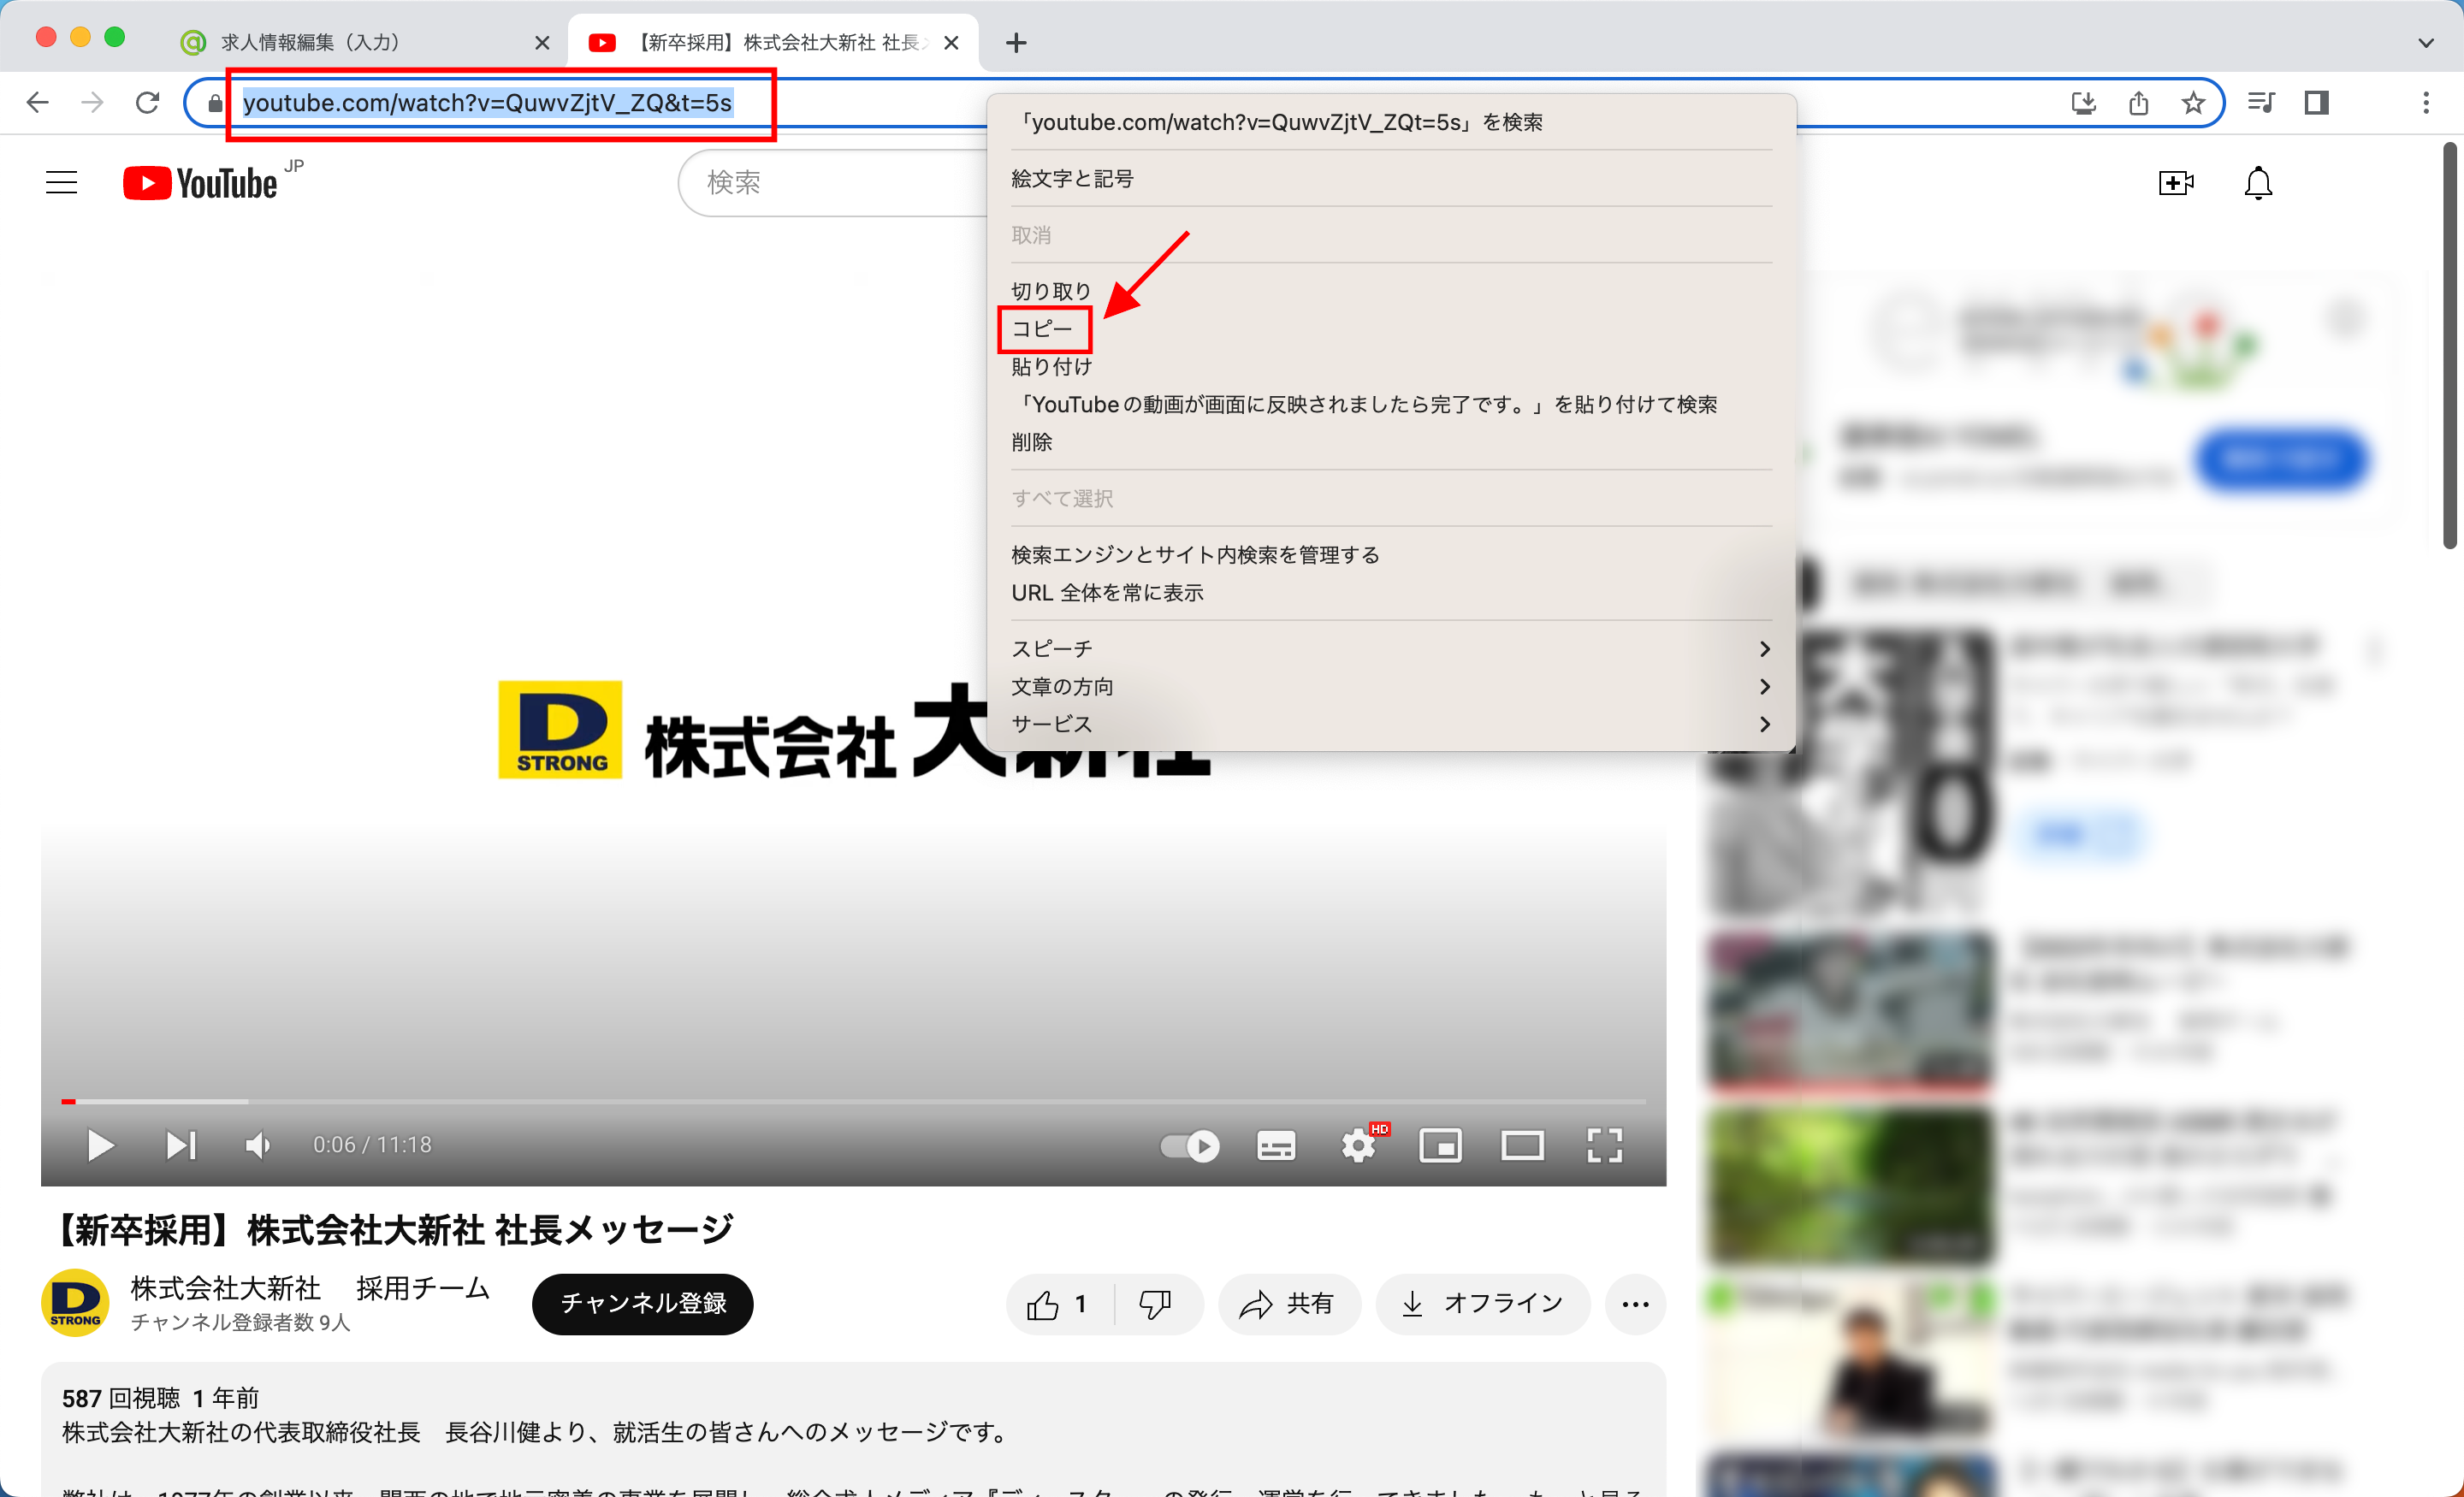Select コピー in the context menu
Viewport: 2464px width, 1497px height.
1042,329
